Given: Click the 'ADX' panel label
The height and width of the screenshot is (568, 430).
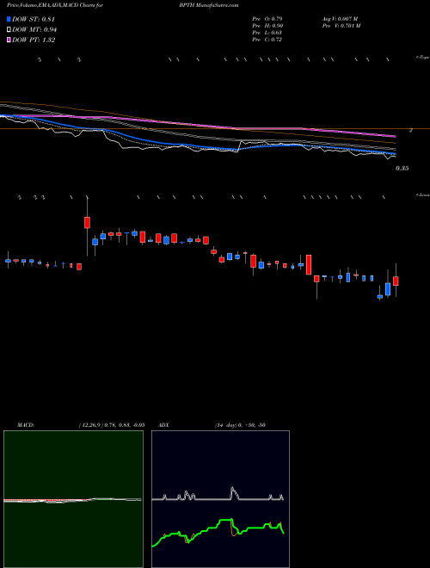Looking at the screenshot, I should pos(163,425).
